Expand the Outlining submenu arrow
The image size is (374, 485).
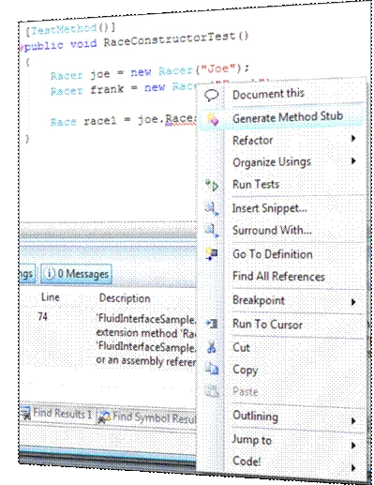coord(353,421)
